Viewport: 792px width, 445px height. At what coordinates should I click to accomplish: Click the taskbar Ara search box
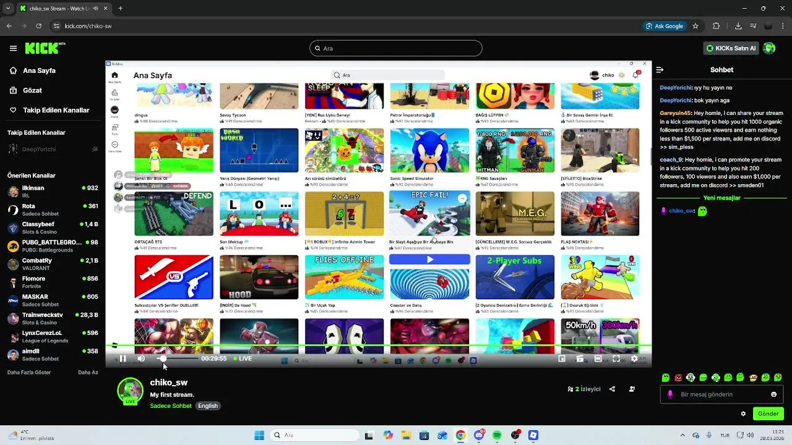pos(316,435)
